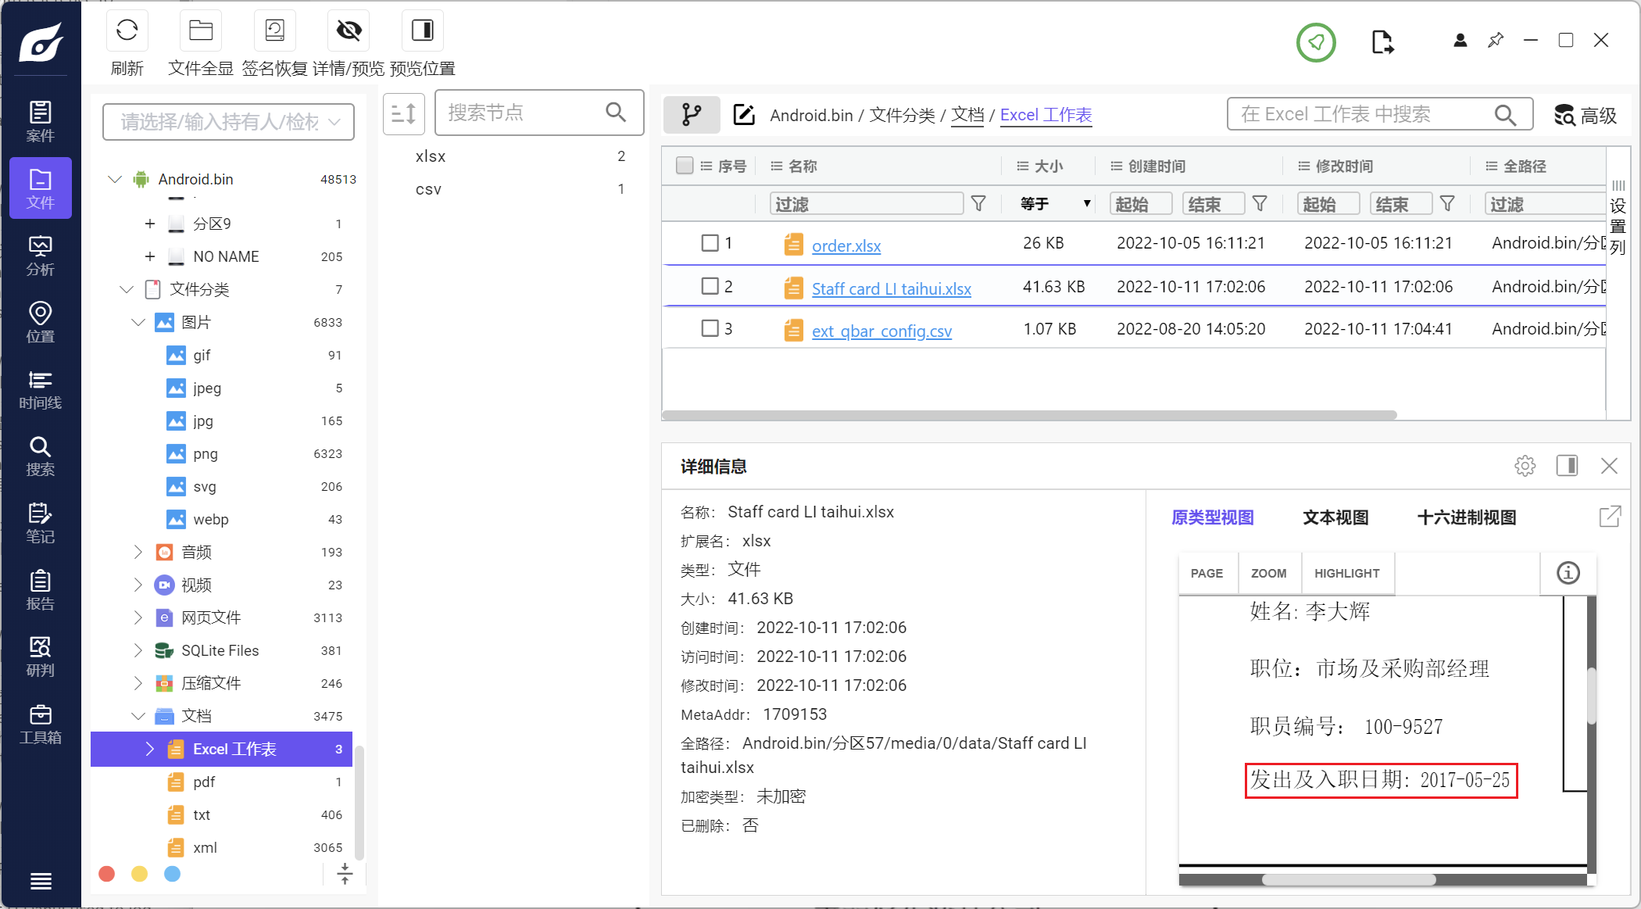Click the red color tag dot
1641x909 pixels.
pos(107,874)
